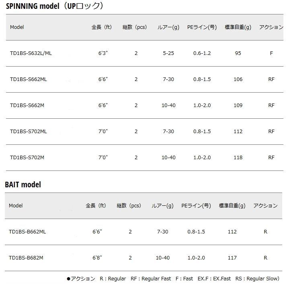Click the 0.6-1.2 PE line value

[202, 53]
